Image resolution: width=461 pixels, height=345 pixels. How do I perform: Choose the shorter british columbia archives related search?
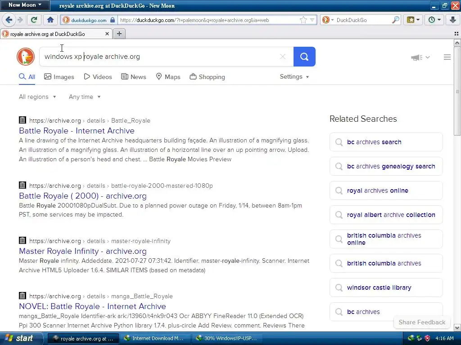pos(386,263)
